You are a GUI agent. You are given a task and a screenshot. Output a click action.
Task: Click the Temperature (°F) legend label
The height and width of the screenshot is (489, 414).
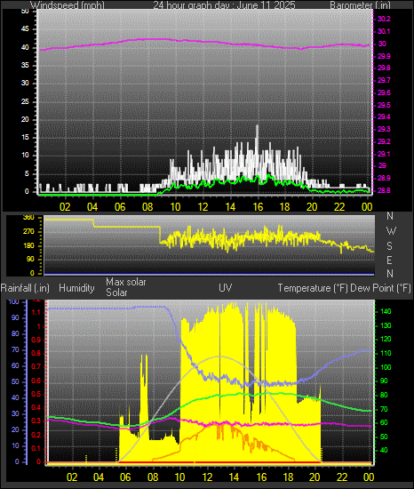313,288
